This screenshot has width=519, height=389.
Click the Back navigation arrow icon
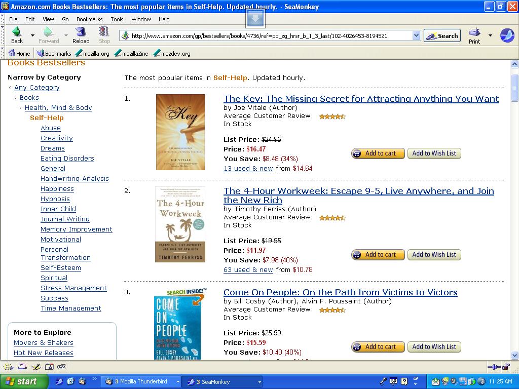(x=17, y=32)
